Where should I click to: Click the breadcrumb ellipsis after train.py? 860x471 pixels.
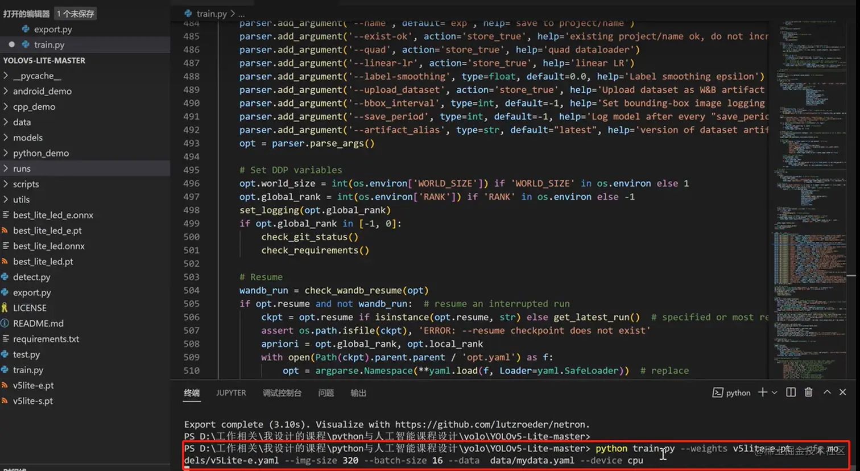(241, 14)
